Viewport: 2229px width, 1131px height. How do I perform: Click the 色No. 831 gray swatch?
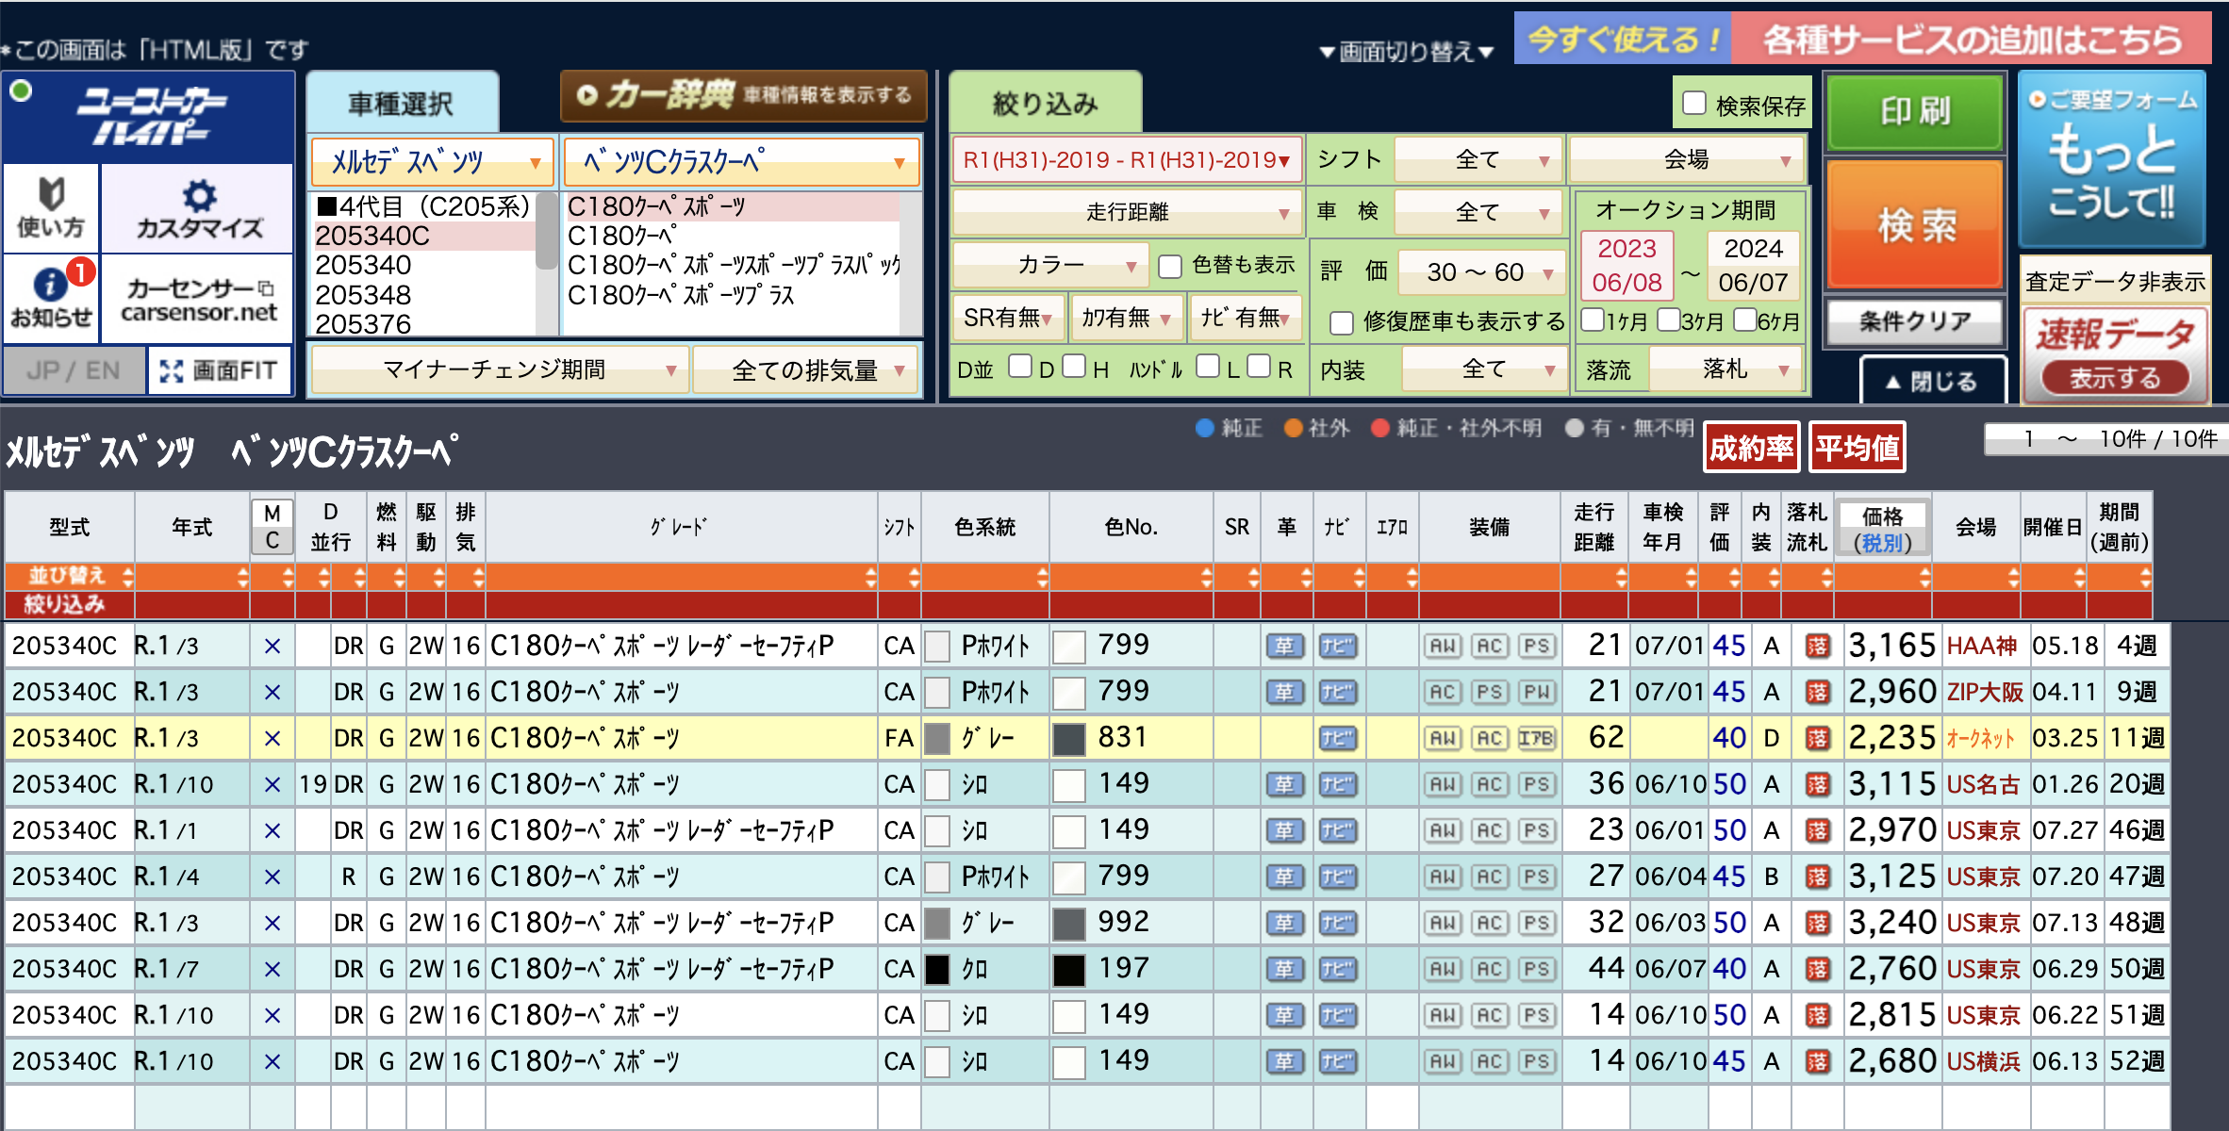point(1069,739)
